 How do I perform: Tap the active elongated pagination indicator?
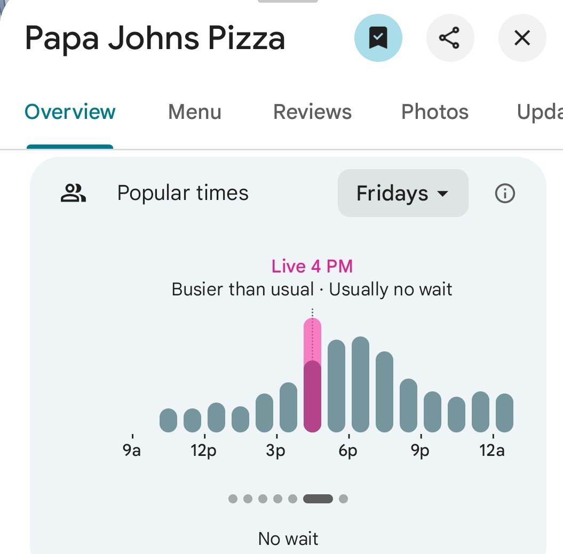click(x=318, y=499)
